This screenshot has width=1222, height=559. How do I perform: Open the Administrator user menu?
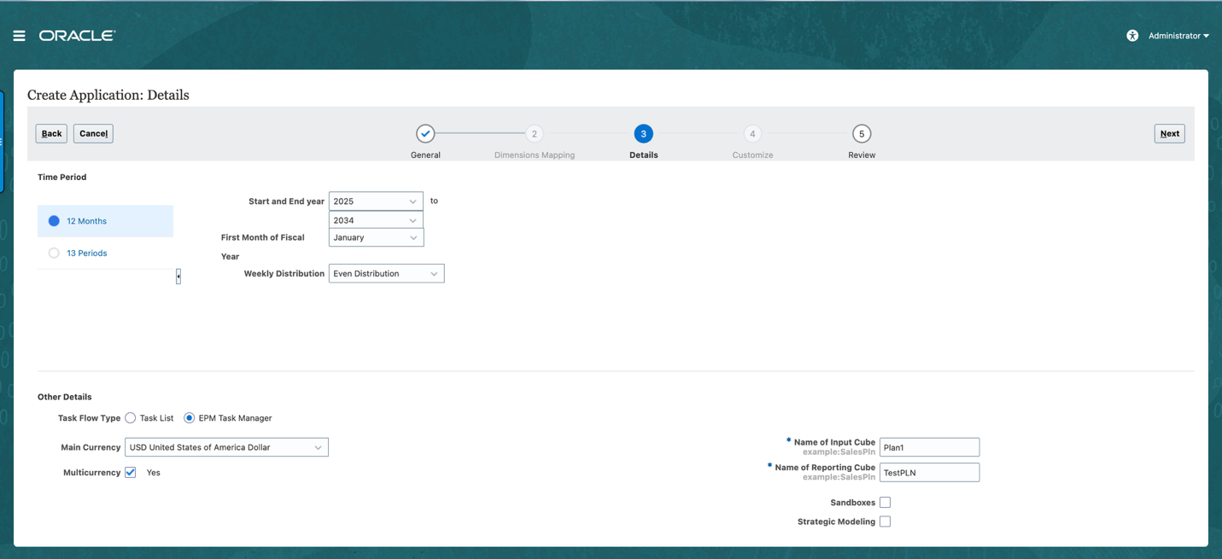1178,36
